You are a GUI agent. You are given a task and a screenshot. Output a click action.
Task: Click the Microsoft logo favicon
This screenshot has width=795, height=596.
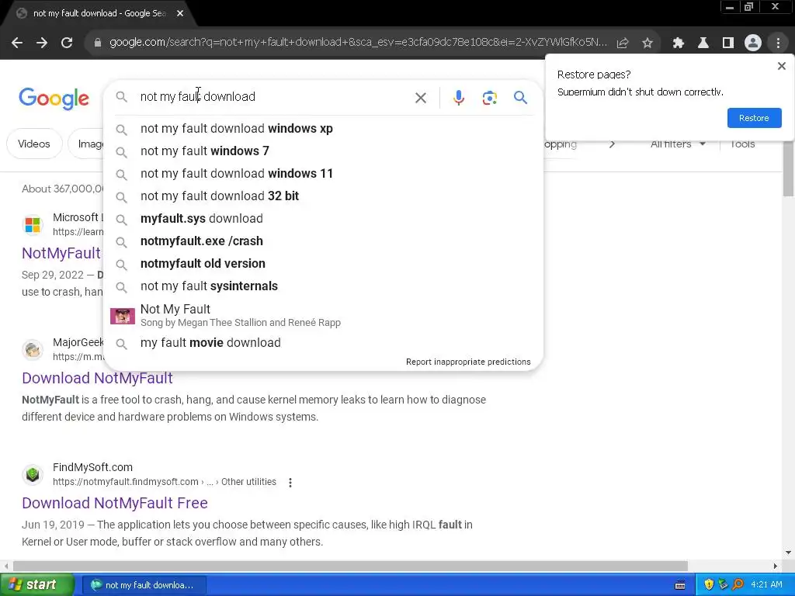pyautogui.click(x=33, y=224)
